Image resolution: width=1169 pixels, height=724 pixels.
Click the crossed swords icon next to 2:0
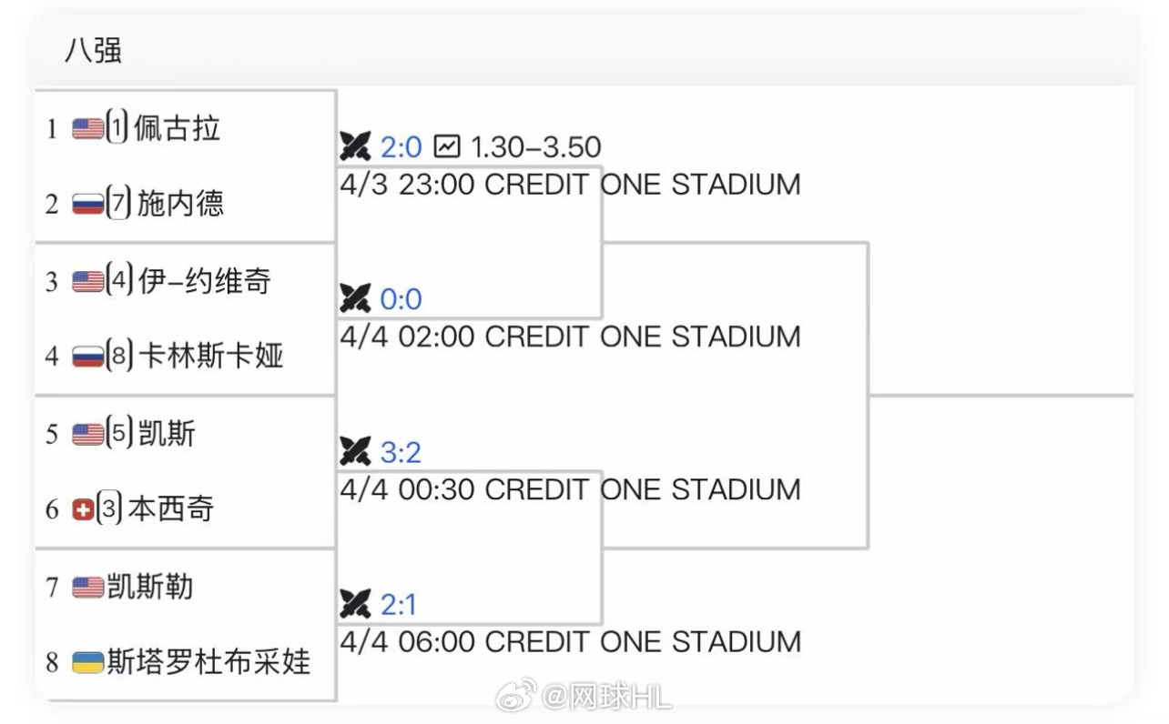pyautogui.click(x=357, y=146)
